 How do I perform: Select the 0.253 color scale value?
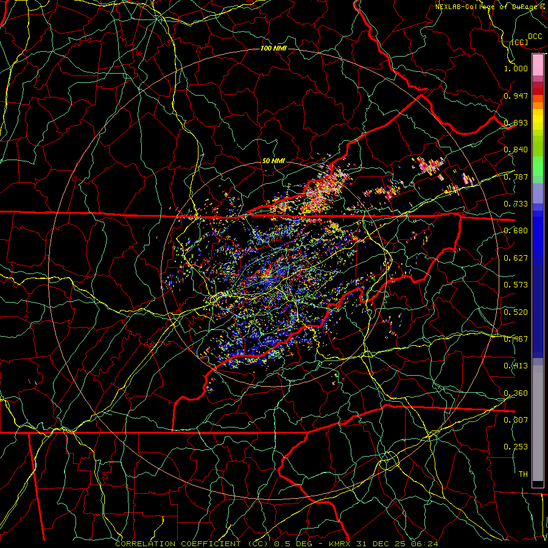click(516, 446)
